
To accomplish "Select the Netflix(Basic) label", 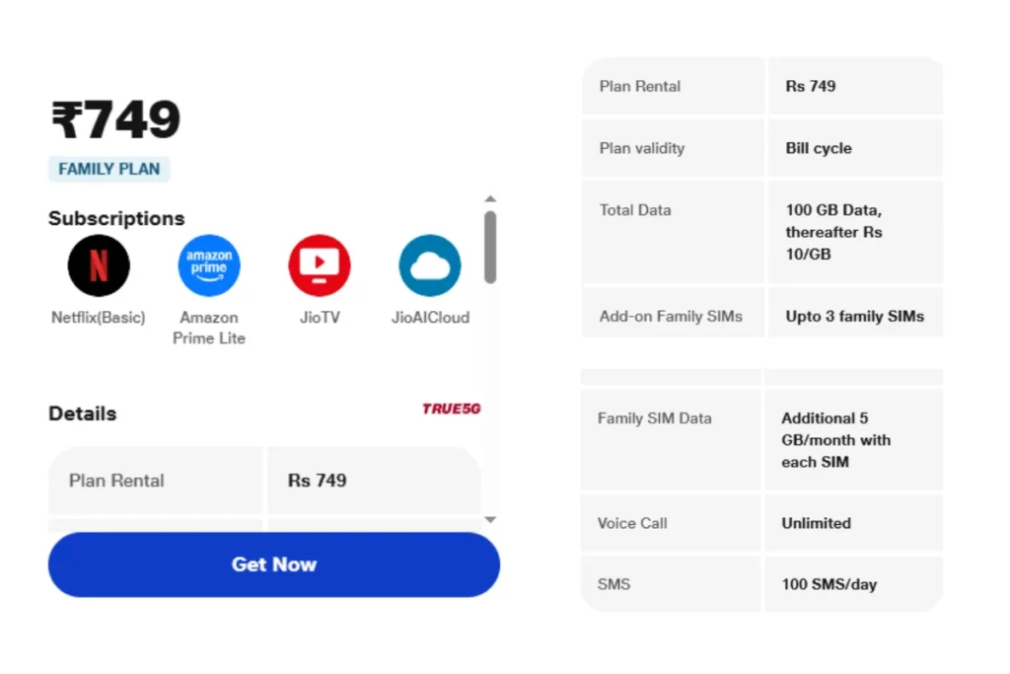I will (99, 317).
